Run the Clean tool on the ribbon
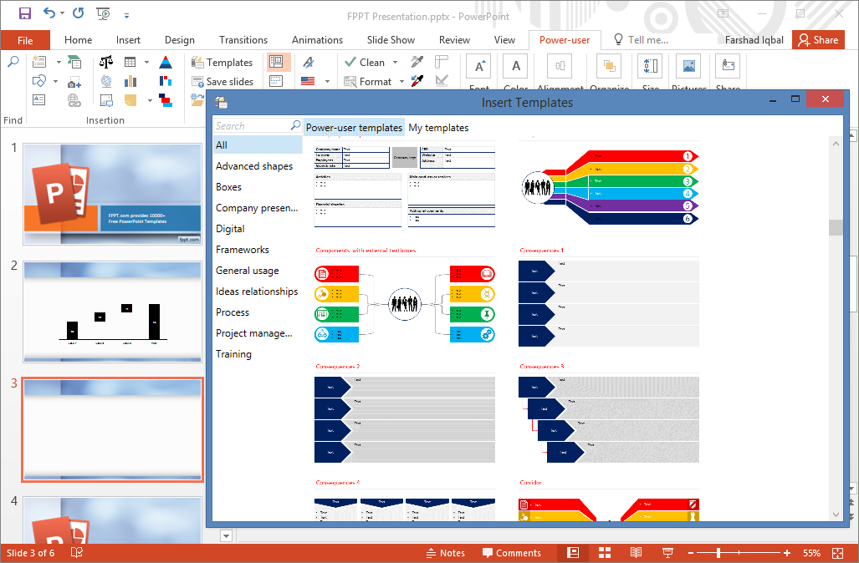Image resolution: width=859 pixels, height=563 pixels. 371,62
